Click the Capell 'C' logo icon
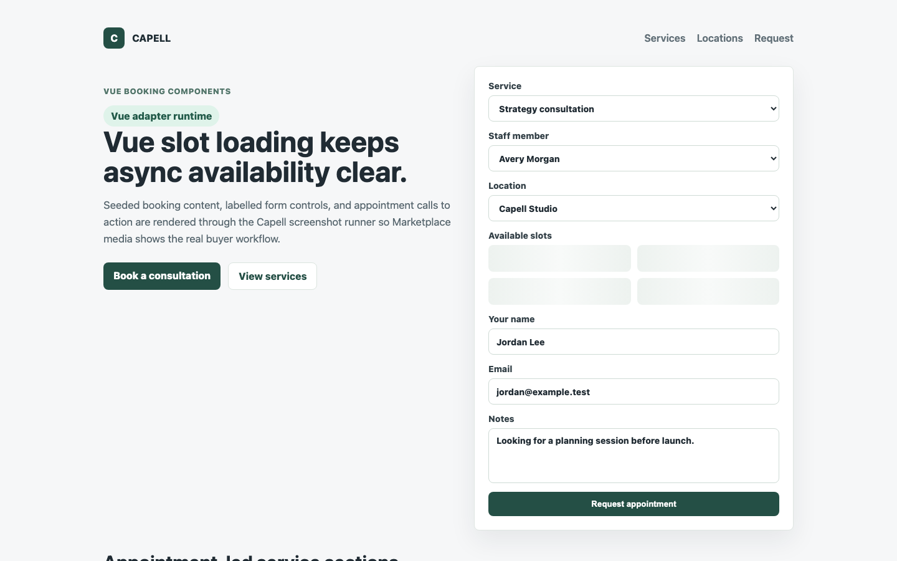 point(114,38)
